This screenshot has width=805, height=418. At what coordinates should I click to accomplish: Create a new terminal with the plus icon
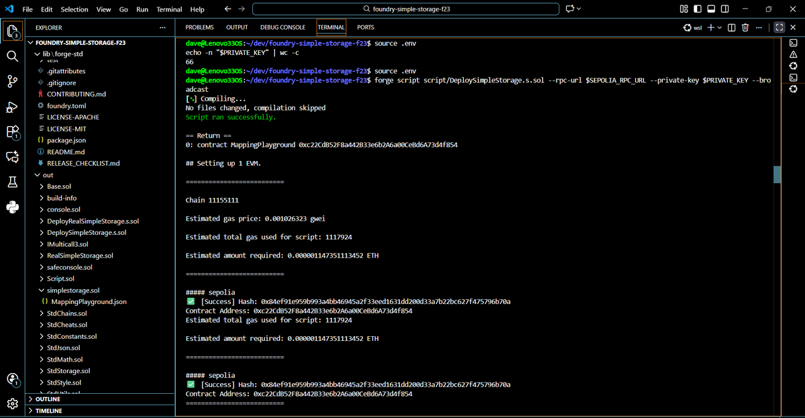(710, 28)
